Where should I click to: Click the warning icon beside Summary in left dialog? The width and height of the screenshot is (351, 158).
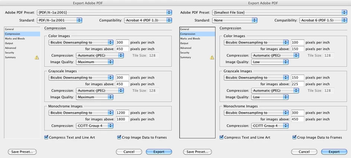(37, 58)
